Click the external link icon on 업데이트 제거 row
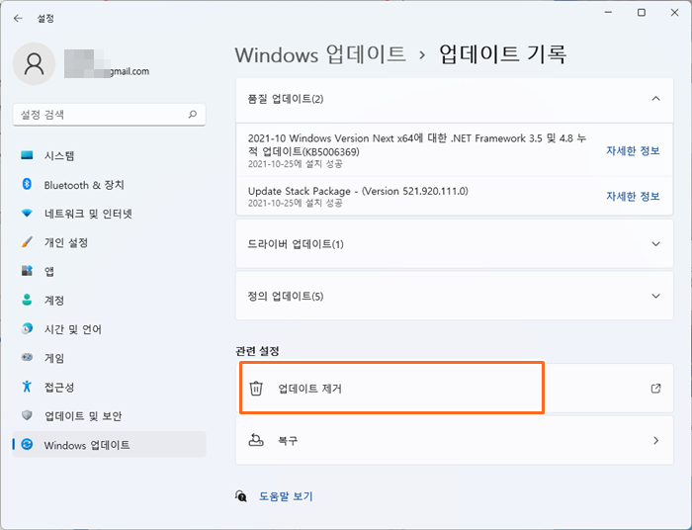The image size is (692, 530). [655, 389]
